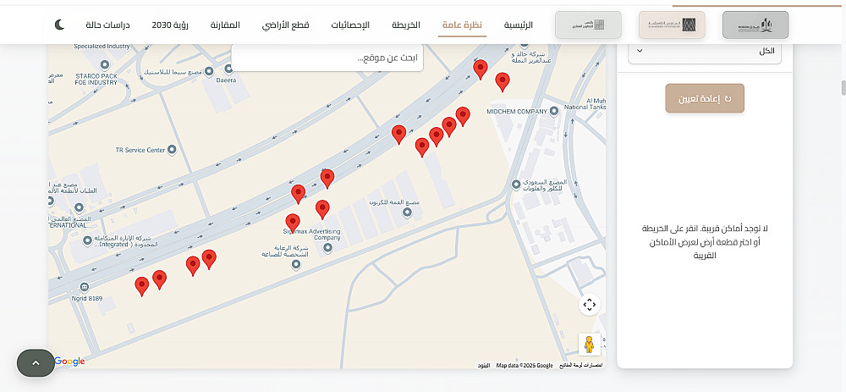This screenshot has height=392, width=846.
Task: Focus the ابحث عن موقع search field
Action: [327, 58]
